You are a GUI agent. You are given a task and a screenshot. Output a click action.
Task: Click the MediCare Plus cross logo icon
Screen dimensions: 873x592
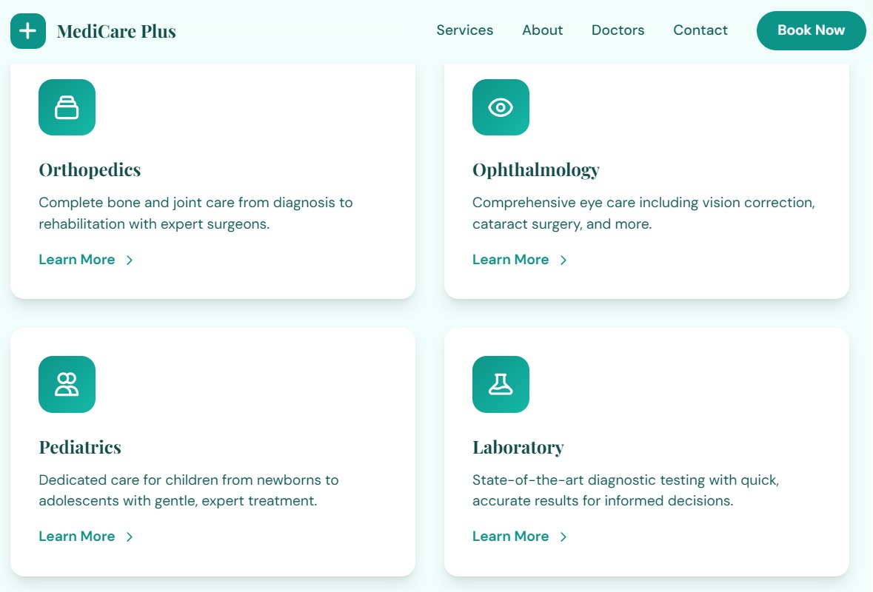[28, 31]
